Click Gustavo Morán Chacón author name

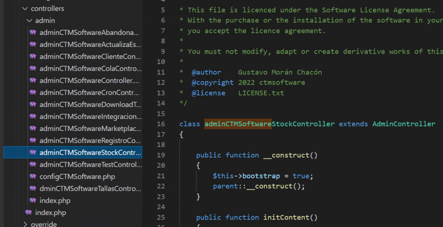pos(280,72)
